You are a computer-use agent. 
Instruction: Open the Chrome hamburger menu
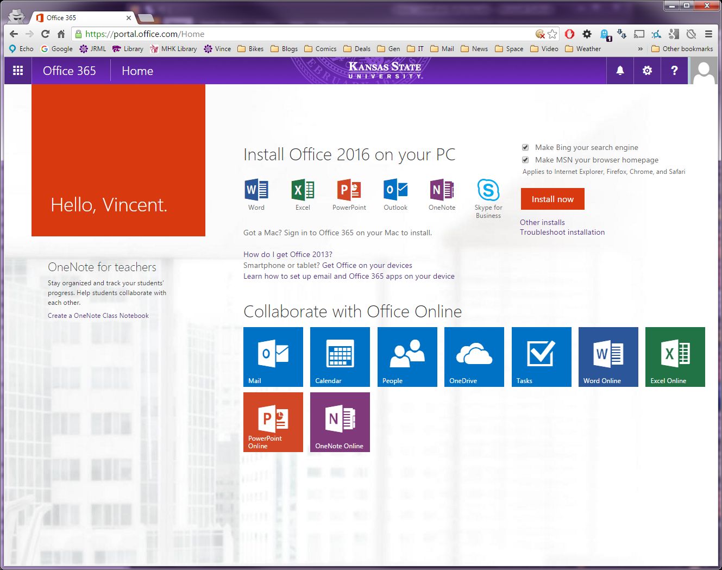coord(708,34)
